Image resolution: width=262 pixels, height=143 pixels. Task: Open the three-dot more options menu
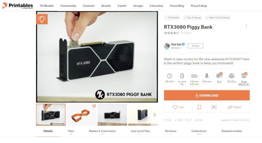246,26
